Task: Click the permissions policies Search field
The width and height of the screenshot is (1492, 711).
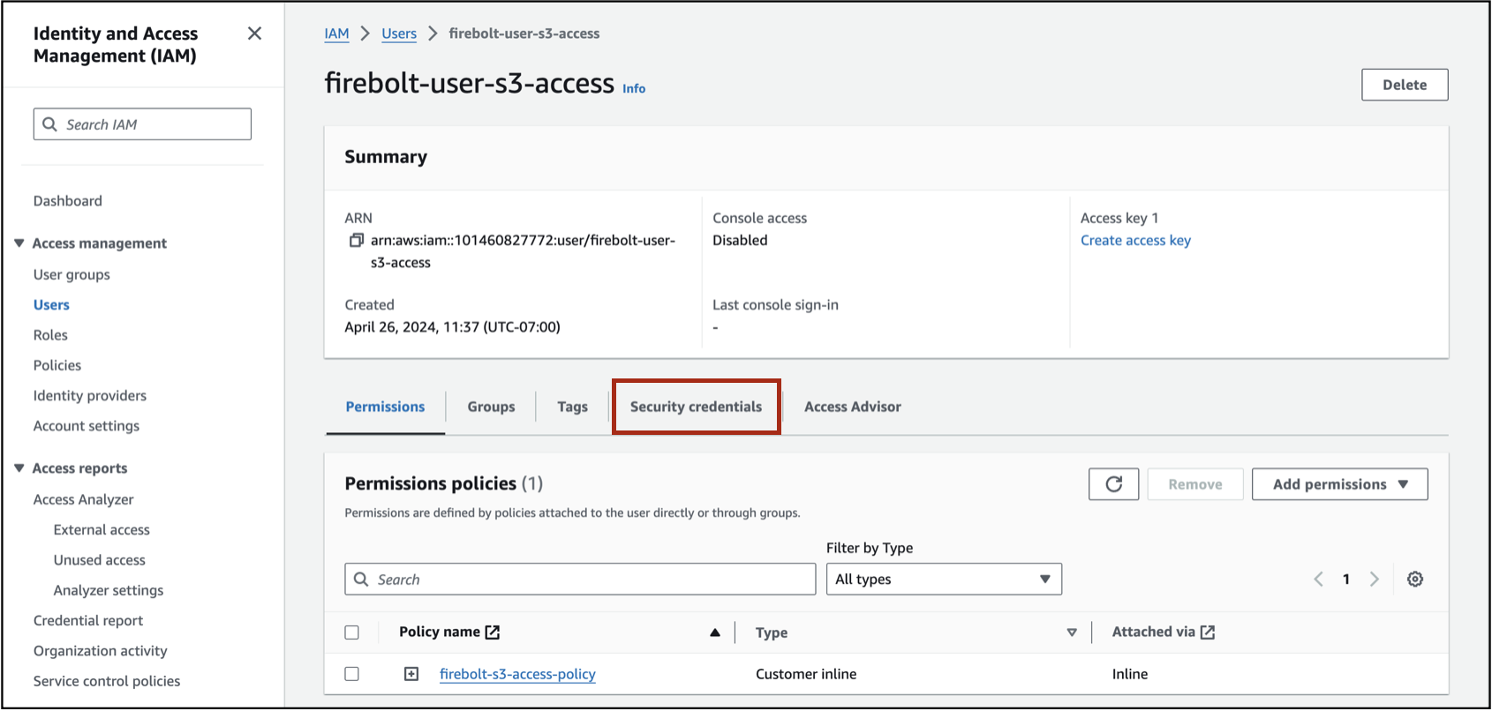Action: point(580,580)
